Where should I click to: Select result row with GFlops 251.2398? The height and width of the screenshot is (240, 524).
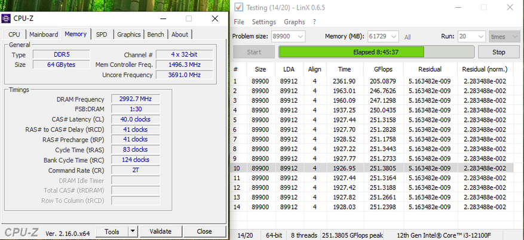pyautogui.click(x=372, y=207)
